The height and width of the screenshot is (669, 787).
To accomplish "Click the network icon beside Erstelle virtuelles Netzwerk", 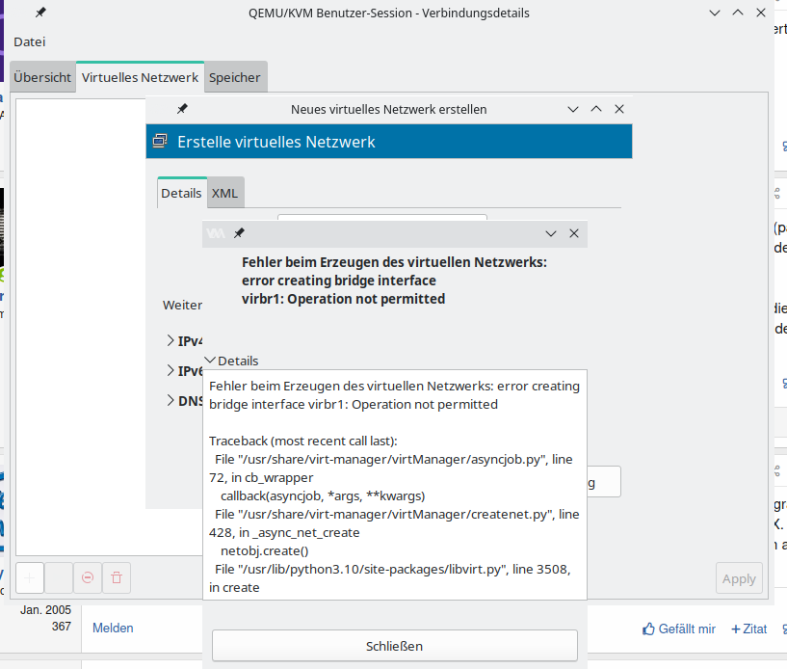I will [160, 142].
